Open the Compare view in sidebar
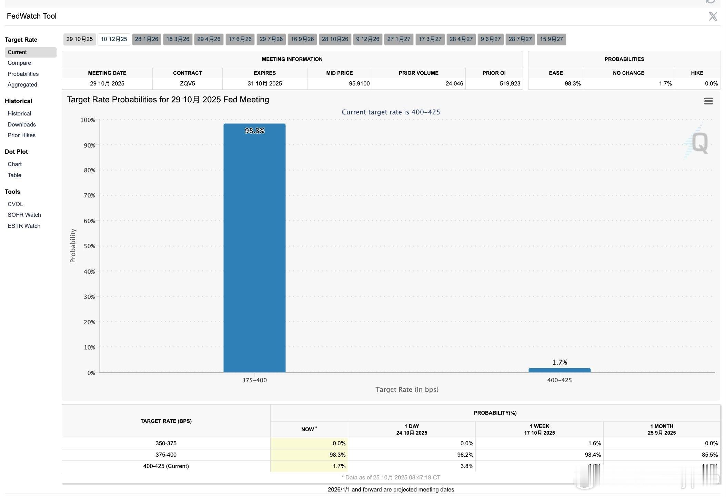 (x=19, y=63)
